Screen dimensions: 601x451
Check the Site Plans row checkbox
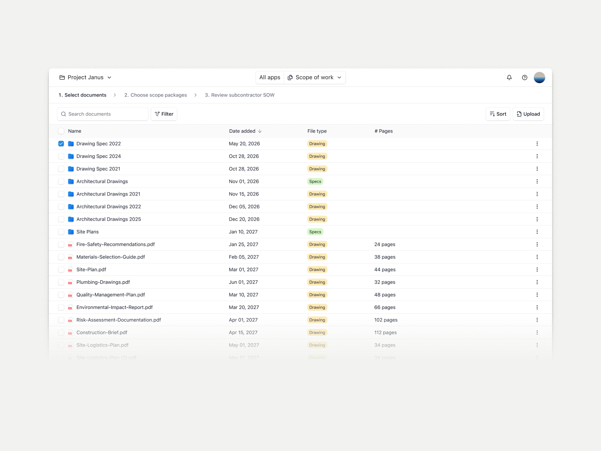(61, 232)
